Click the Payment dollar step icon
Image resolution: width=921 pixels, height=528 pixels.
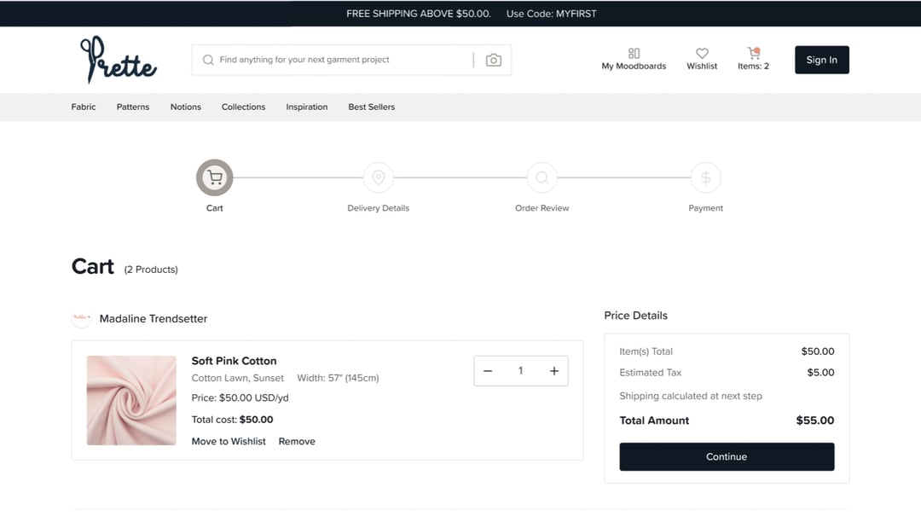[705, 178]
